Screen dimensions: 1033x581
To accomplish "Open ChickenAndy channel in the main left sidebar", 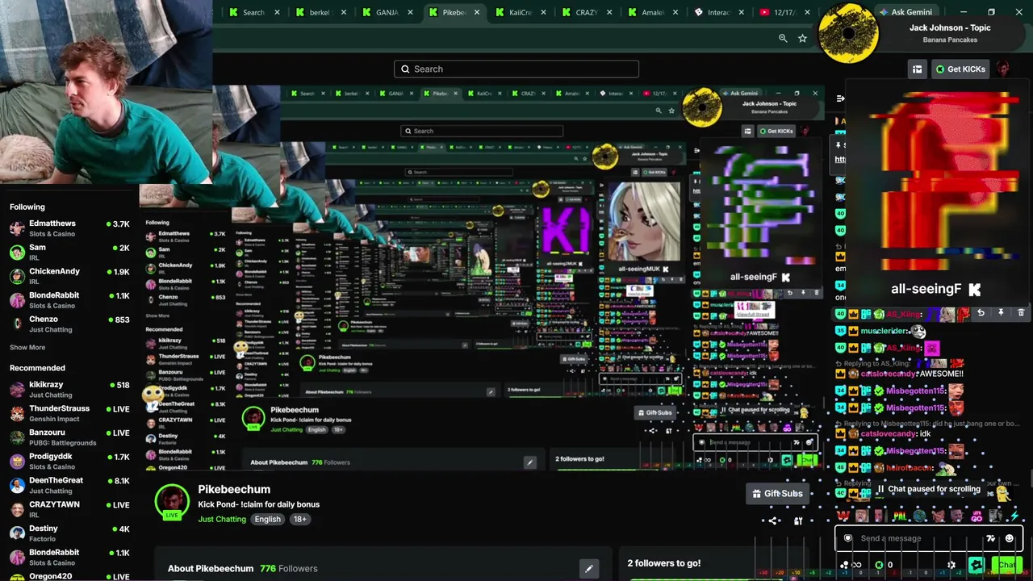I will (69, 276).
